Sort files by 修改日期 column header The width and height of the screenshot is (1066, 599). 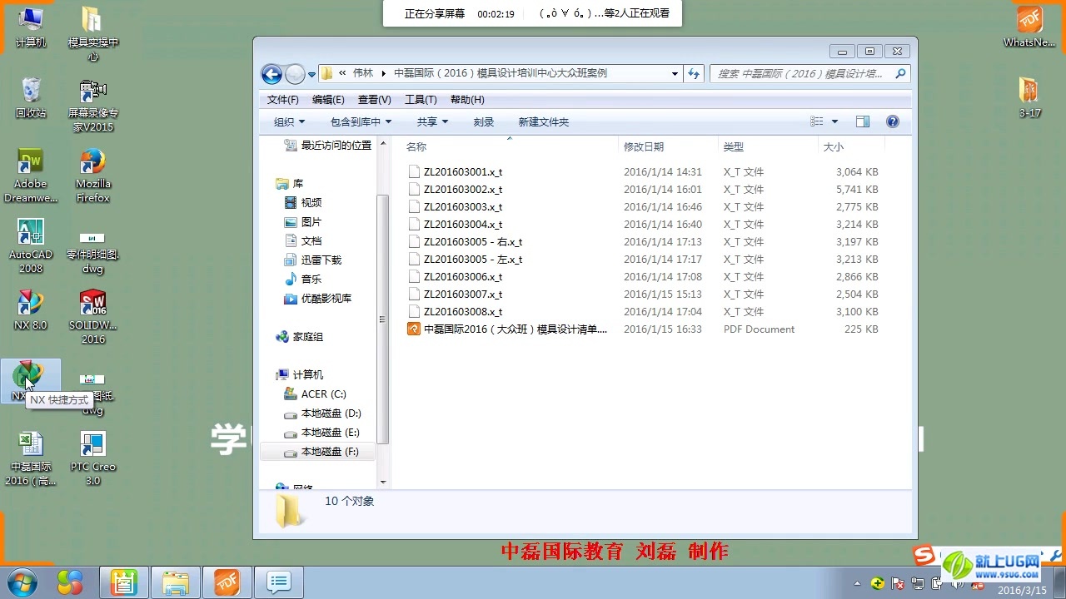(668, 146)
